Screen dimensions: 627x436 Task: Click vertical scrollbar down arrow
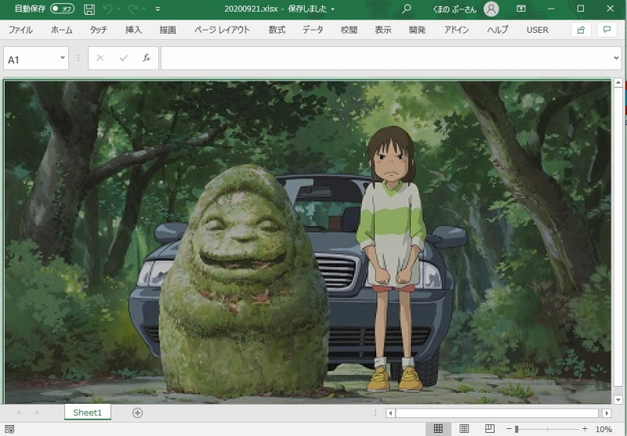618,400
